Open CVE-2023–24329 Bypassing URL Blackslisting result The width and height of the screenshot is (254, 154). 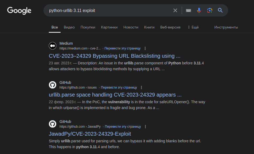114,56
